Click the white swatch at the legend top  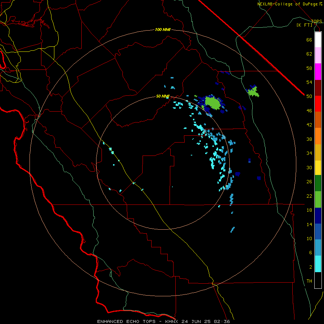pyautogui.click(x=318, y=40)
